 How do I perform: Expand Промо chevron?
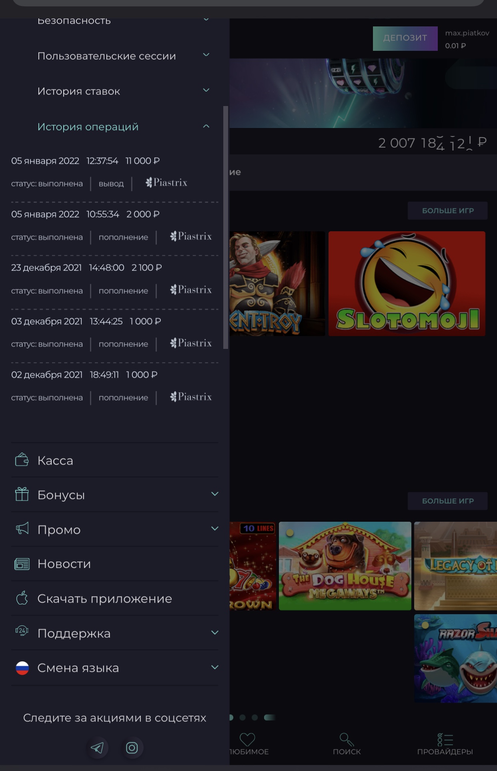coord(215,529)
